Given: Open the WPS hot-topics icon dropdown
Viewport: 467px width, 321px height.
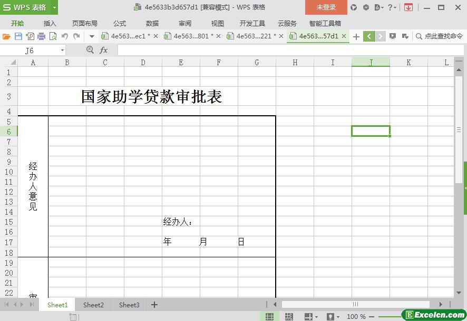Looking at the screenshot, I should click(378, 7).
